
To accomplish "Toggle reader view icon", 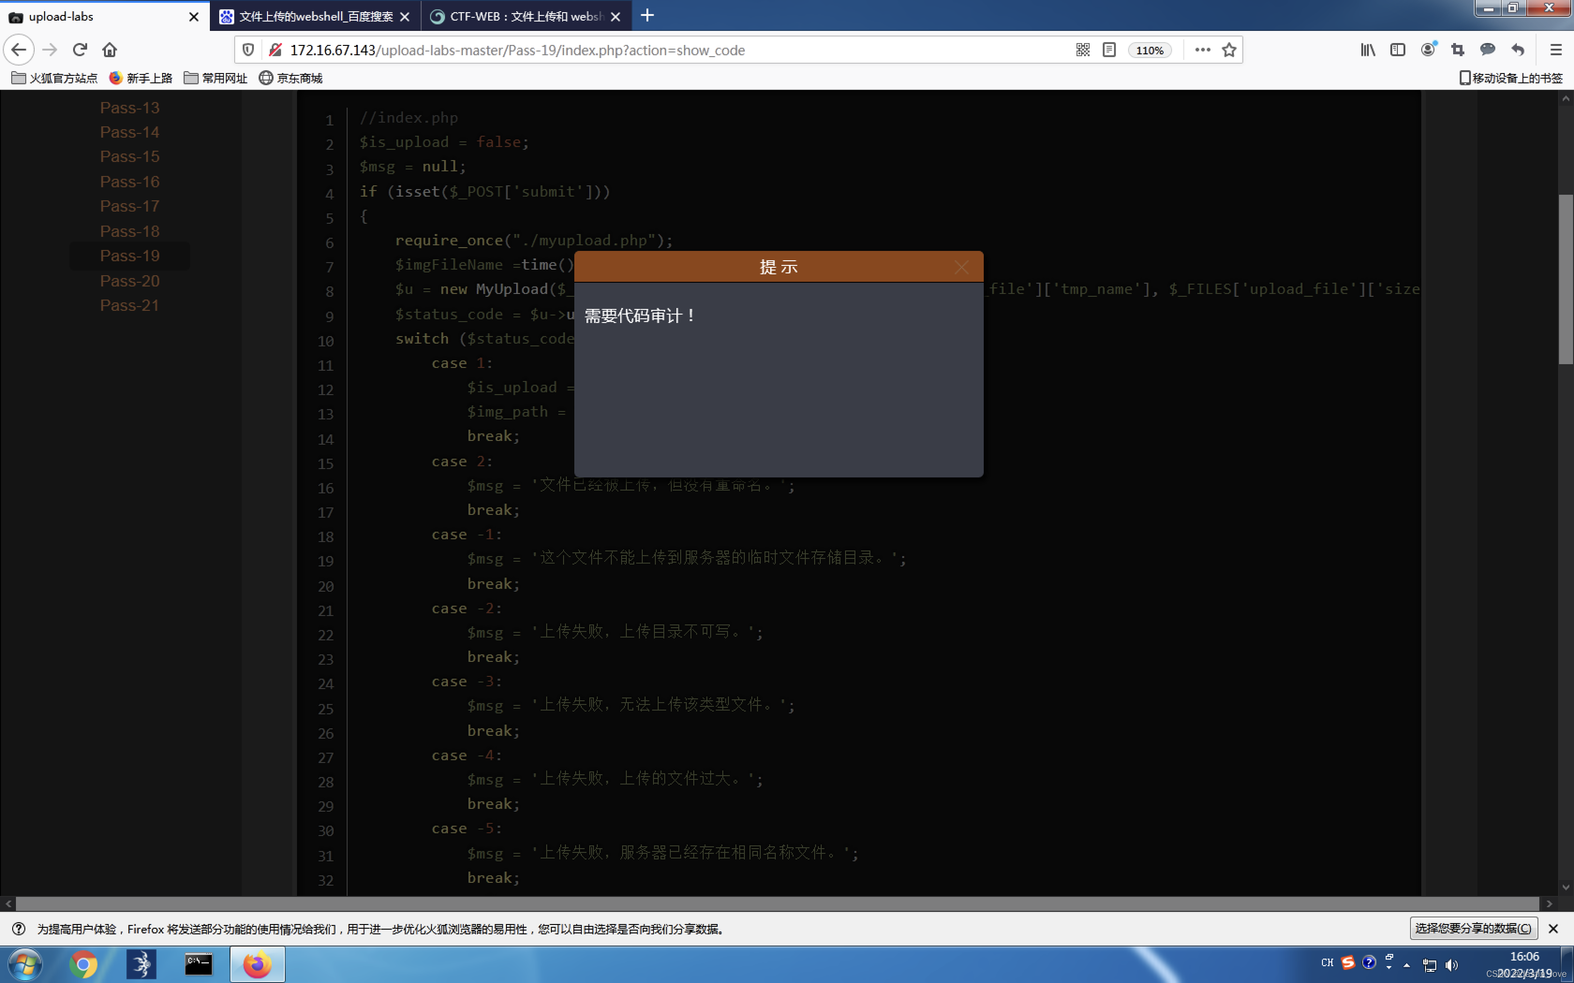I will (x=1109, y=50).
